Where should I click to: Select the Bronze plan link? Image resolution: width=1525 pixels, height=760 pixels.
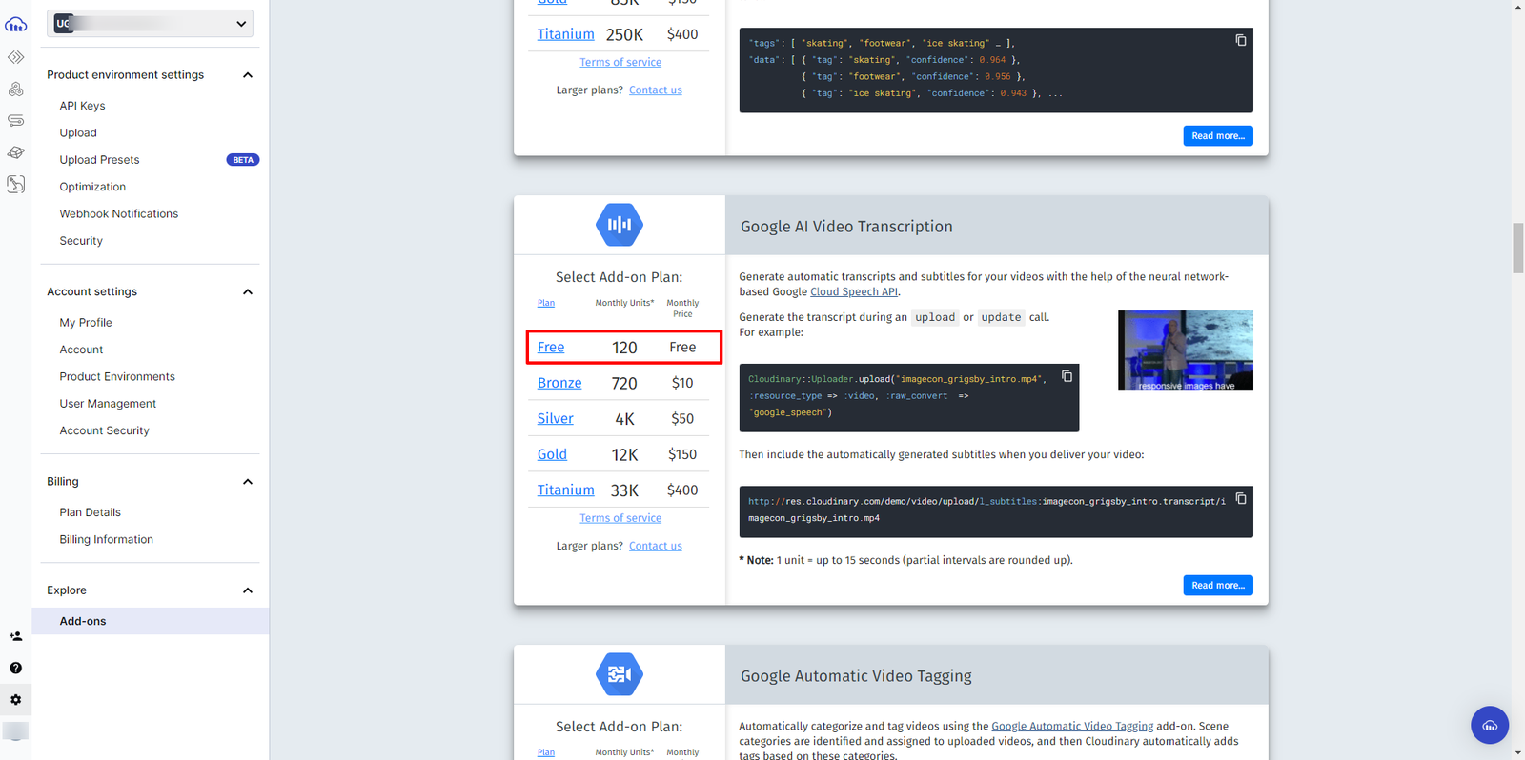(559, 383)
